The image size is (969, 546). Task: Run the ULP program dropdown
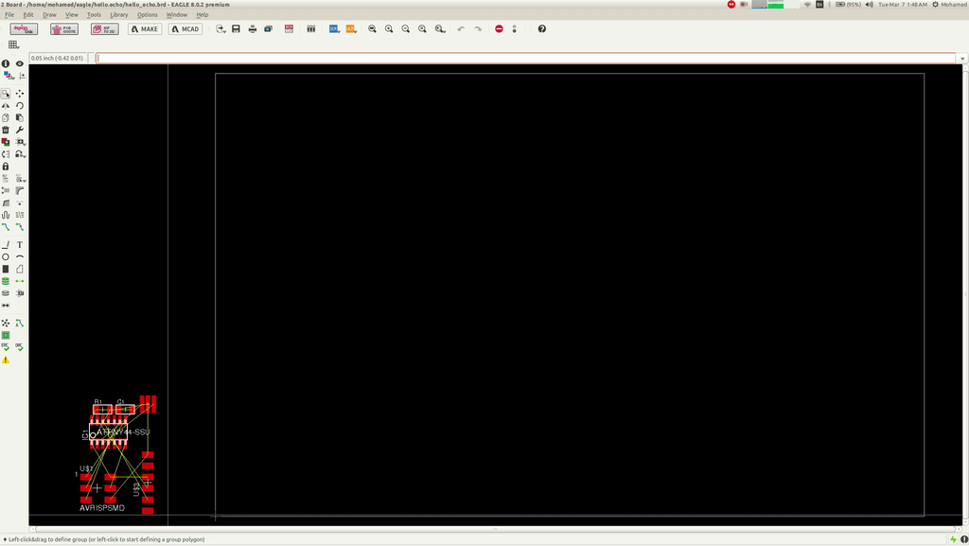pos(351,29)
